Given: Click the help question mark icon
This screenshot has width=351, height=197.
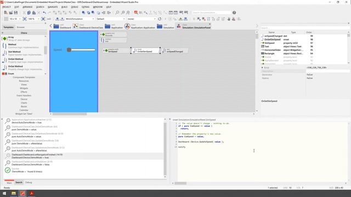Looking at the screenshot, I should point(234,13).
